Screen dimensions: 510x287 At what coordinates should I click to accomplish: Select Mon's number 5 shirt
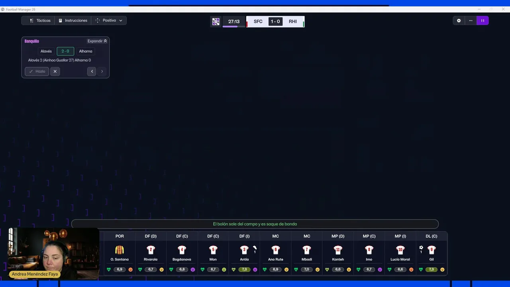pyautogui.click(x=213, y=250)
